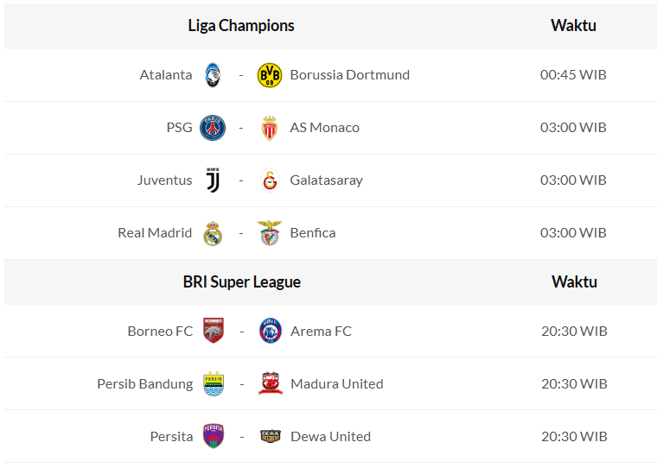Click the Arema FC crest
657x474 pixels.
coord(271,331)
